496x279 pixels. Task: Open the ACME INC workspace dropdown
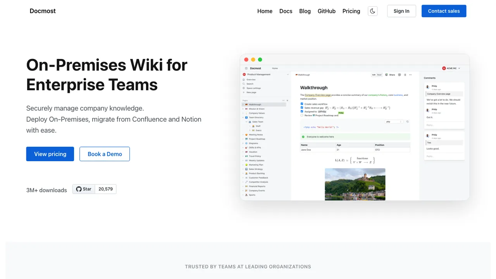[451, 68]
